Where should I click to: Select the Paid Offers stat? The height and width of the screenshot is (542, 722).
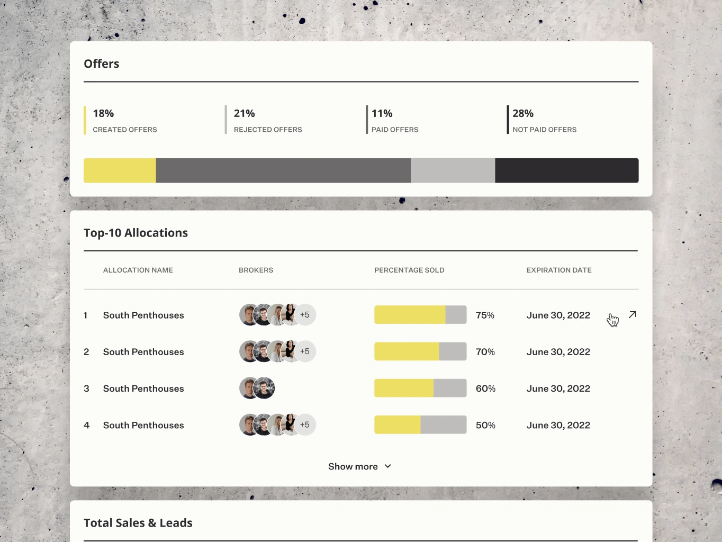[394, 120]
